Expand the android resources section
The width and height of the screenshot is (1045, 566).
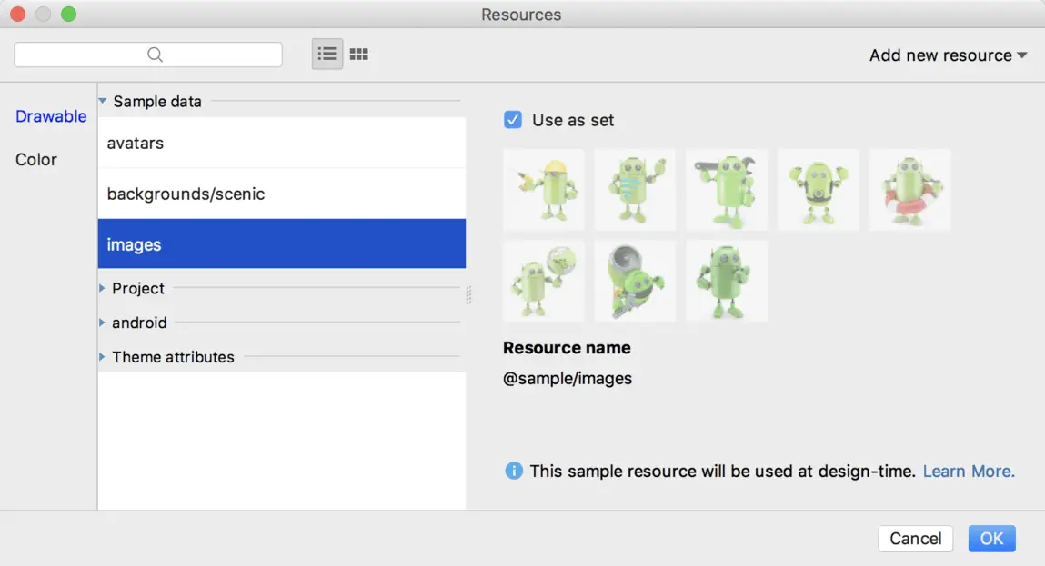(x=103, y=323)
